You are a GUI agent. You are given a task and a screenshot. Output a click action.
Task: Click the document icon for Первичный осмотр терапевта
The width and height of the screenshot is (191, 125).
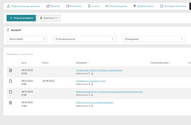point(11,70)
